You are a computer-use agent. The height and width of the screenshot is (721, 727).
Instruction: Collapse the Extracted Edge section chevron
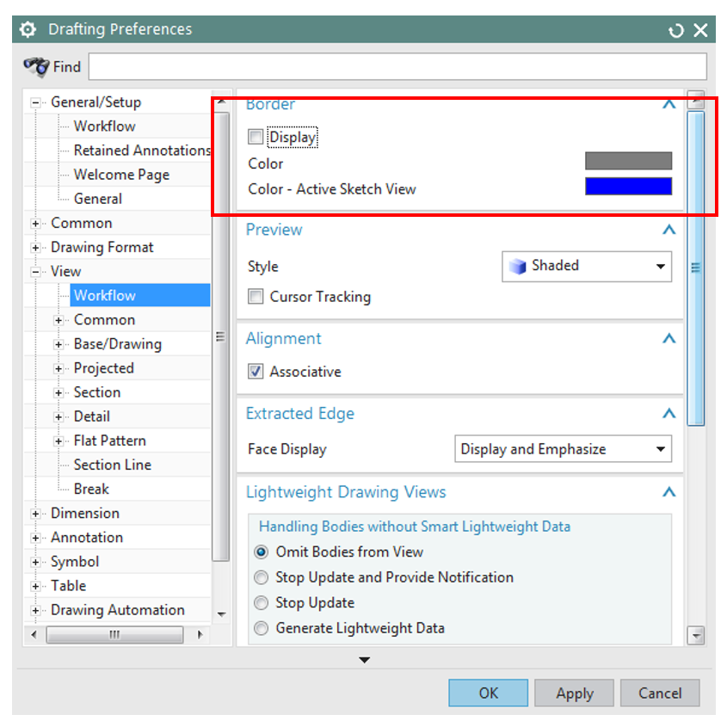pyautogui.click(x=668, y=413)
